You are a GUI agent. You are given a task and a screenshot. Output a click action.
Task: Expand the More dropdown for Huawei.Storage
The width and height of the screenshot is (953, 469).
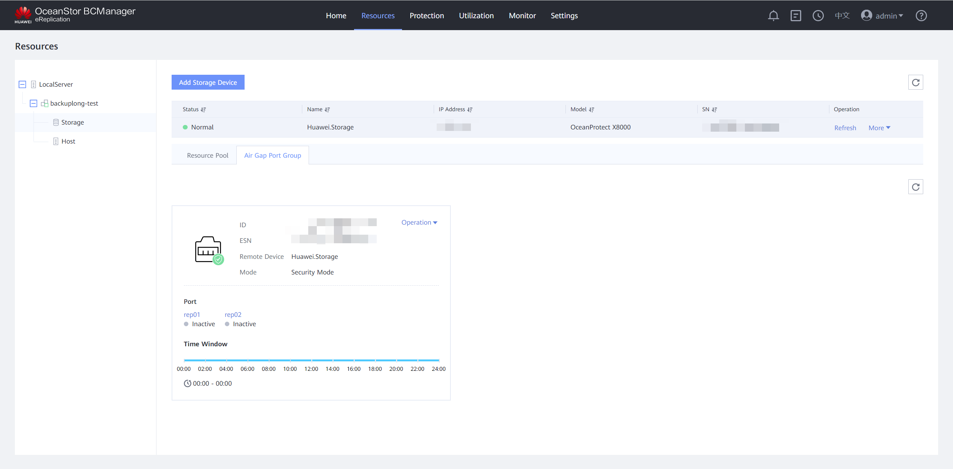click(879, 128)
